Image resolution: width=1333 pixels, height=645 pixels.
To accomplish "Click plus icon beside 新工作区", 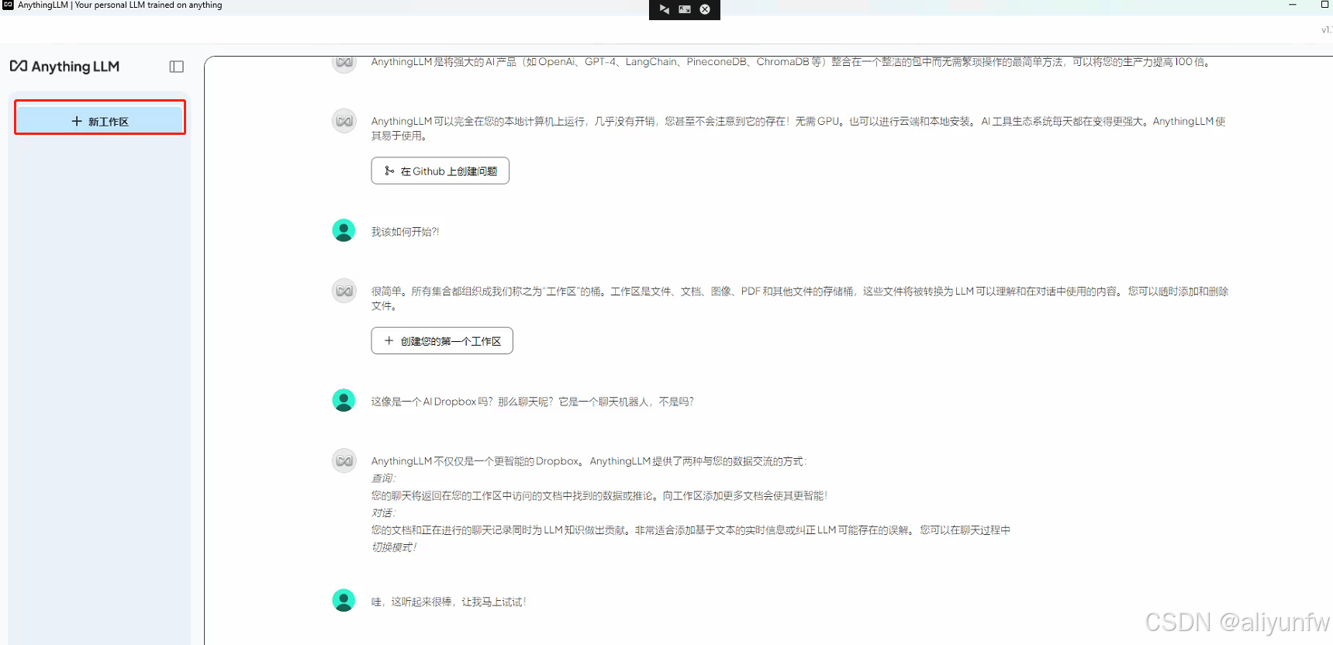I will coord(77,121).
